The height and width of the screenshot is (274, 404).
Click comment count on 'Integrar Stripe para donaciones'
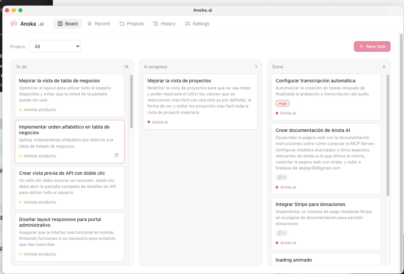(x=282, y=233)
